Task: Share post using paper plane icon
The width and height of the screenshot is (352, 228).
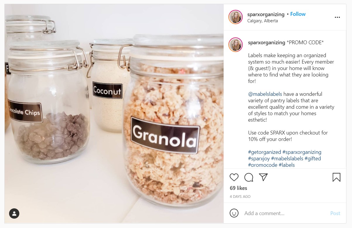Action: 263,177
